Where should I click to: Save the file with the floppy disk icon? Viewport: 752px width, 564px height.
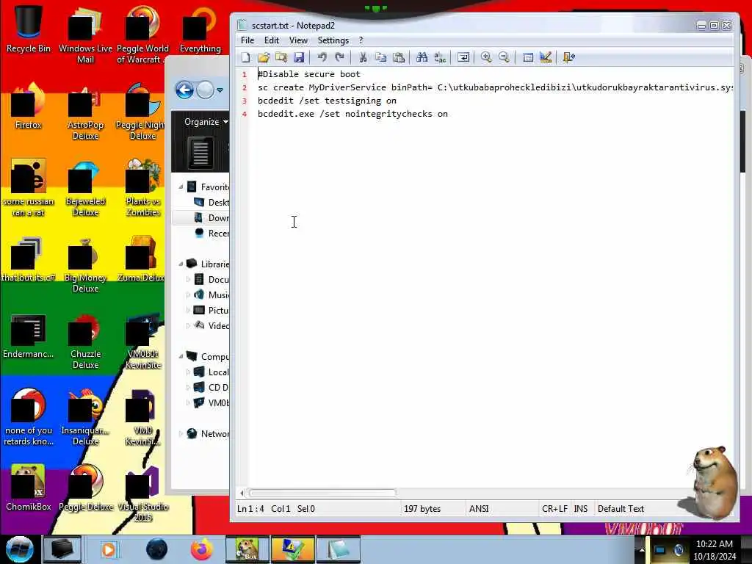[299, 57]
